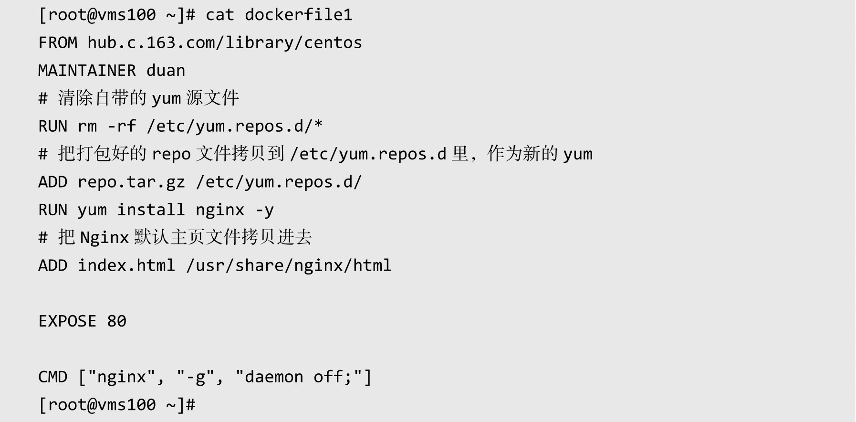The width and height of the screenshot is (856, 422).
Task: Click the EXPOSE 80 line
Action: click(x=82, y=321)
